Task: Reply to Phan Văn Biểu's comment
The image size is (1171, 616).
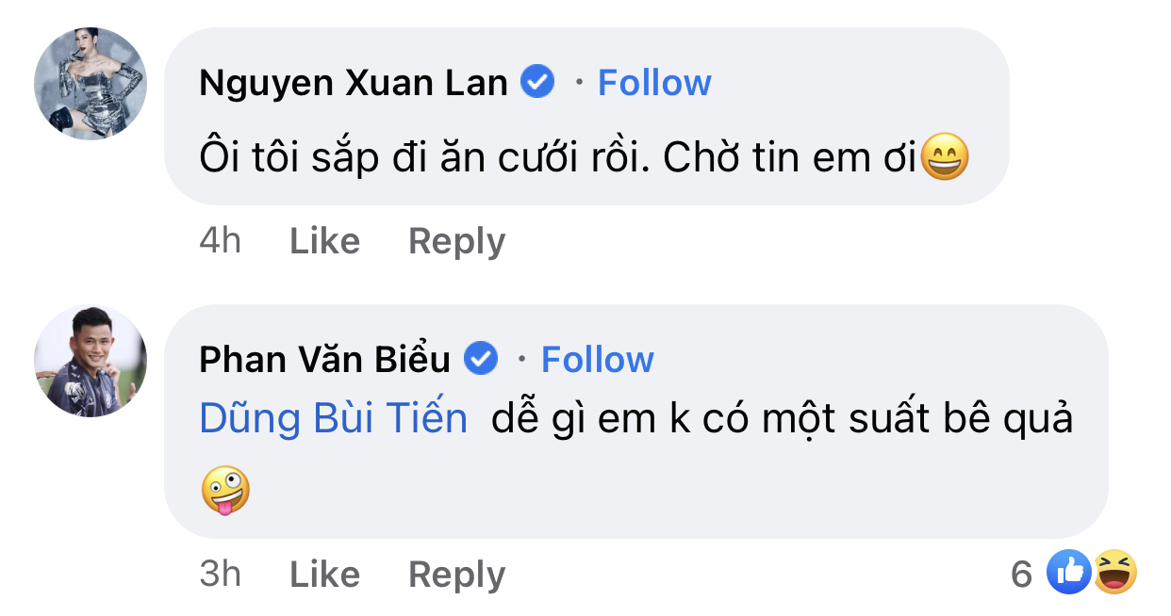Action: pos(456,574)
